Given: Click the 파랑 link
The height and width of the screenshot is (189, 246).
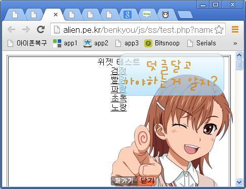Looking at the screenshot, I should (x=118, y=89).
